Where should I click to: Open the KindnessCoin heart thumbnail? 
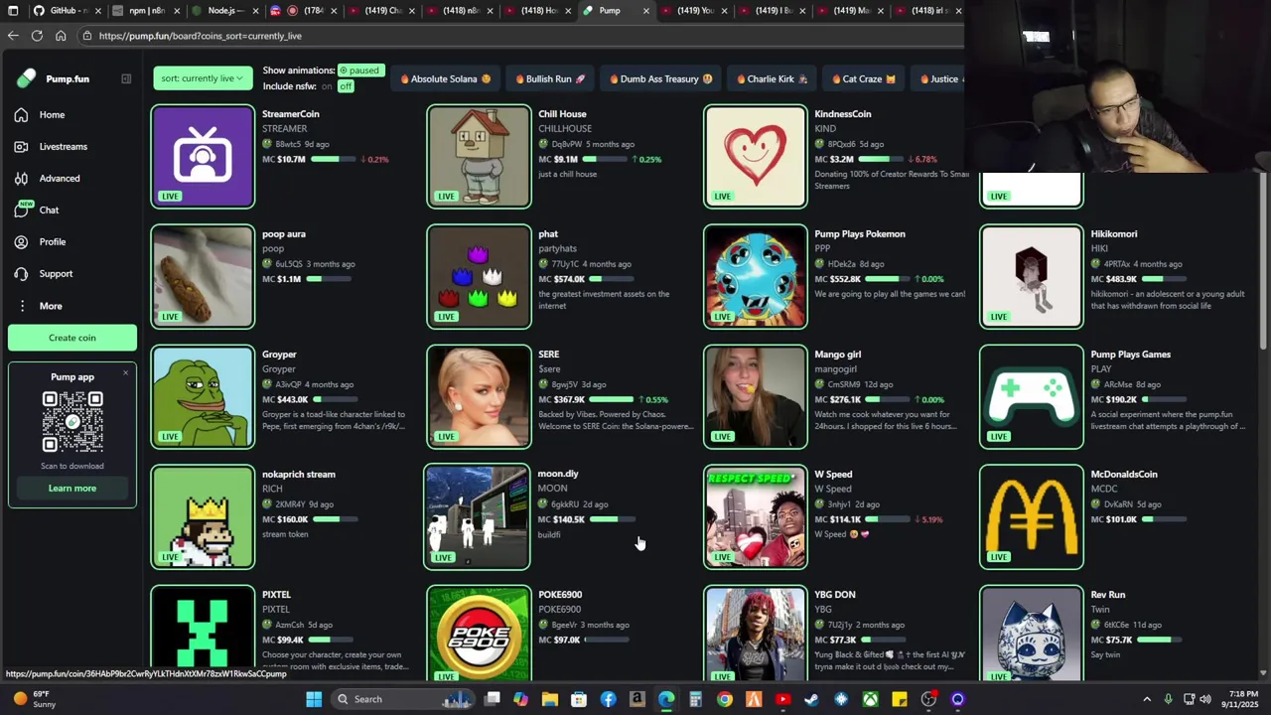(756, 157)
